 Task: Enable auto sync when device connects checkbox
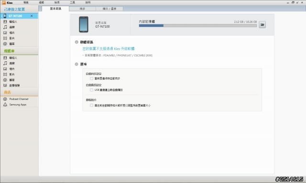(91, 78)
